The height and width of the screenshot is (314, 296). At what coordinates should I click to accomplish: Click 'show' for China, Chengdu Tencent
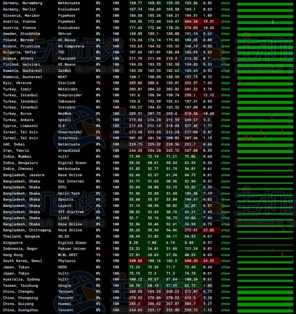(225, 292)
